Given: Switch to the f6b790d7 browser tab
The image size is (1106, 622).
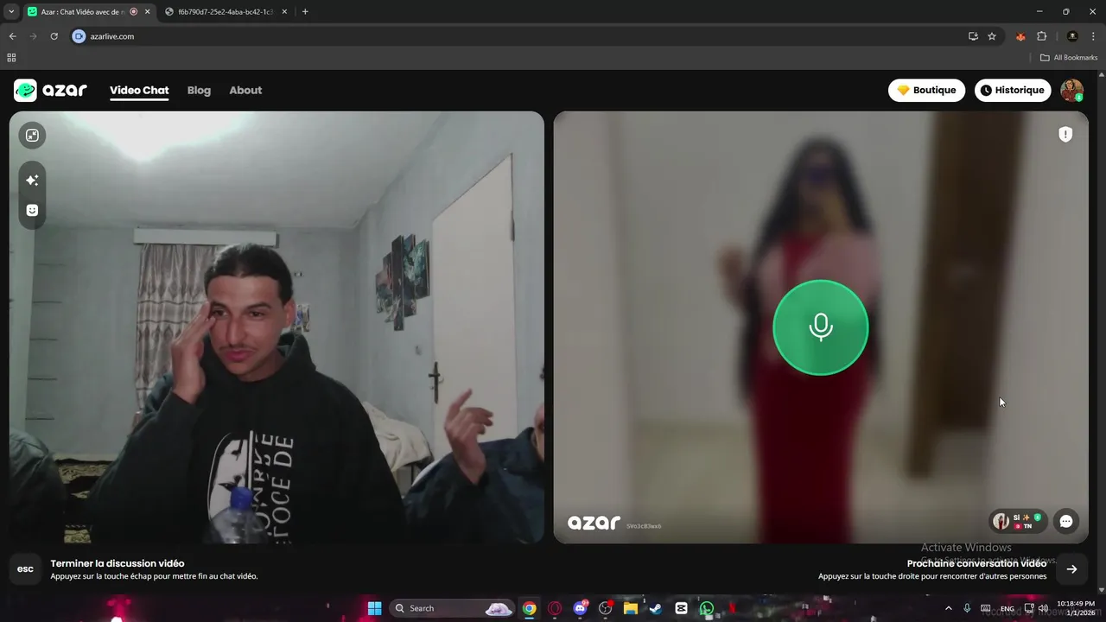Looking at the screenshot, I should pos(226,11).
